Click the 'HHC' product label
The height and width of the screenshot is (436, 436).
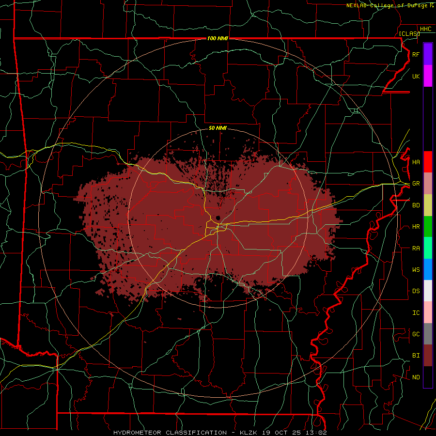pos(426,29)
